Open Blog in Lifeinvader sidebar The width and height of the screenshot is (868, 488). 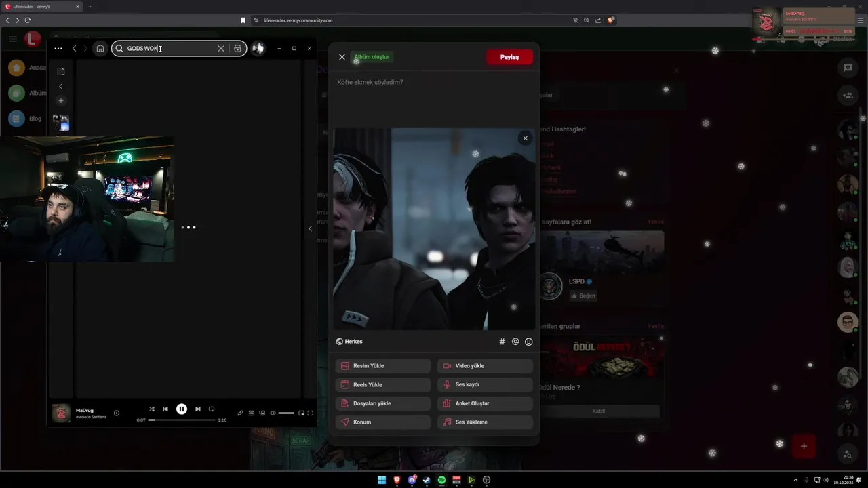point(25,119)
